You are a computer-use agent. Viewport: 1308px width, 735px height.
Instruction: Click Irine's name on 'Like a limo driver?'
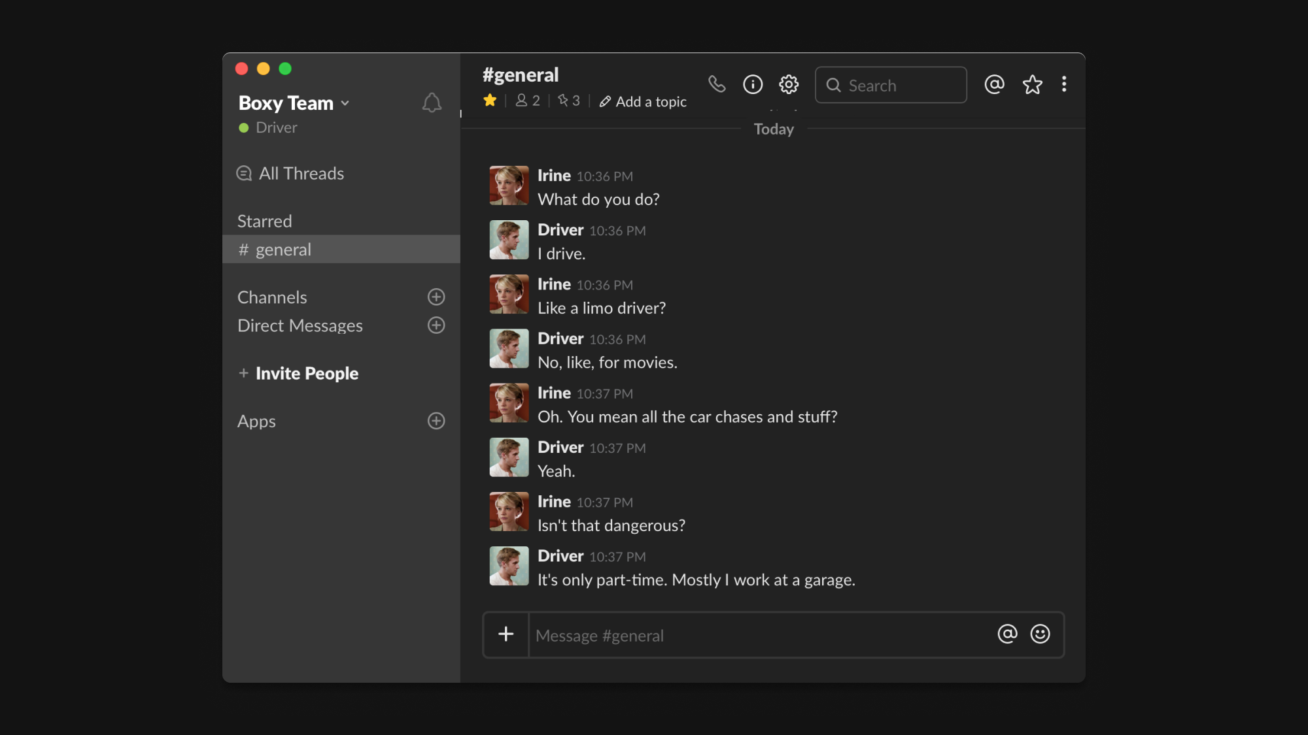click(x=554, y=284)
